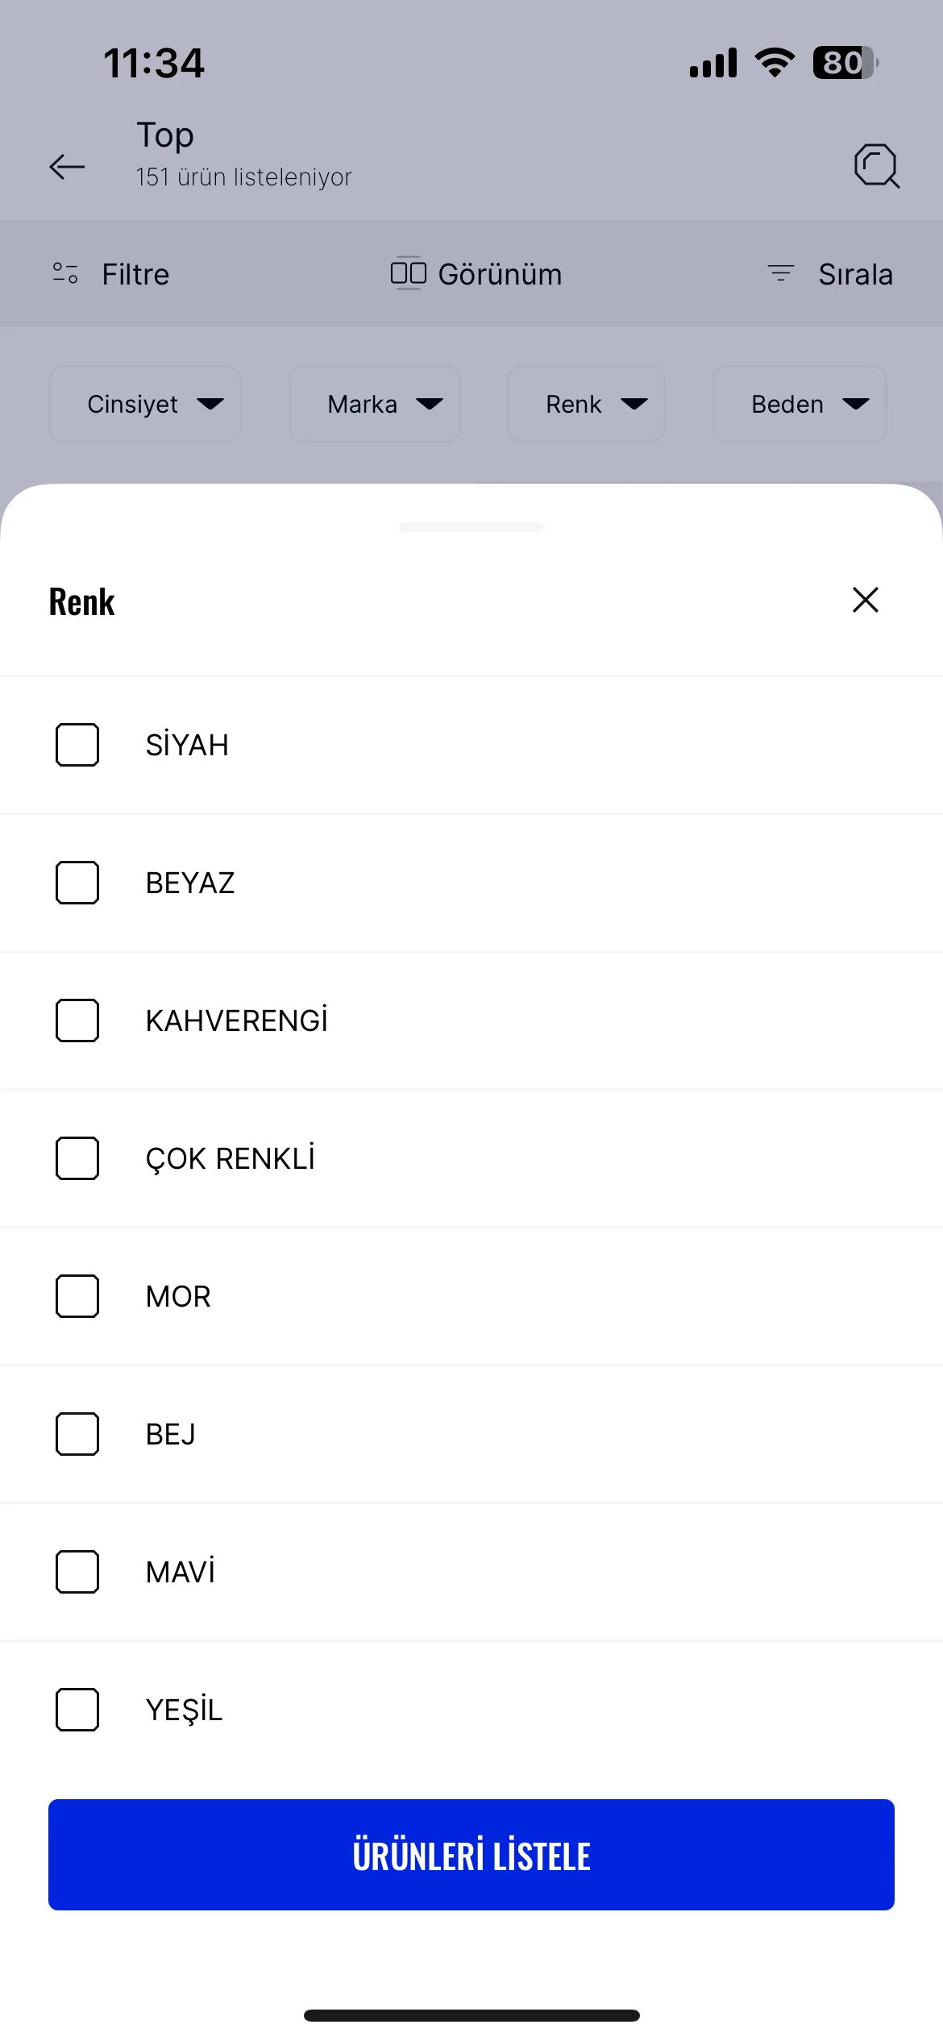Expand the Cinsiyet dropdown

[145, 404]
